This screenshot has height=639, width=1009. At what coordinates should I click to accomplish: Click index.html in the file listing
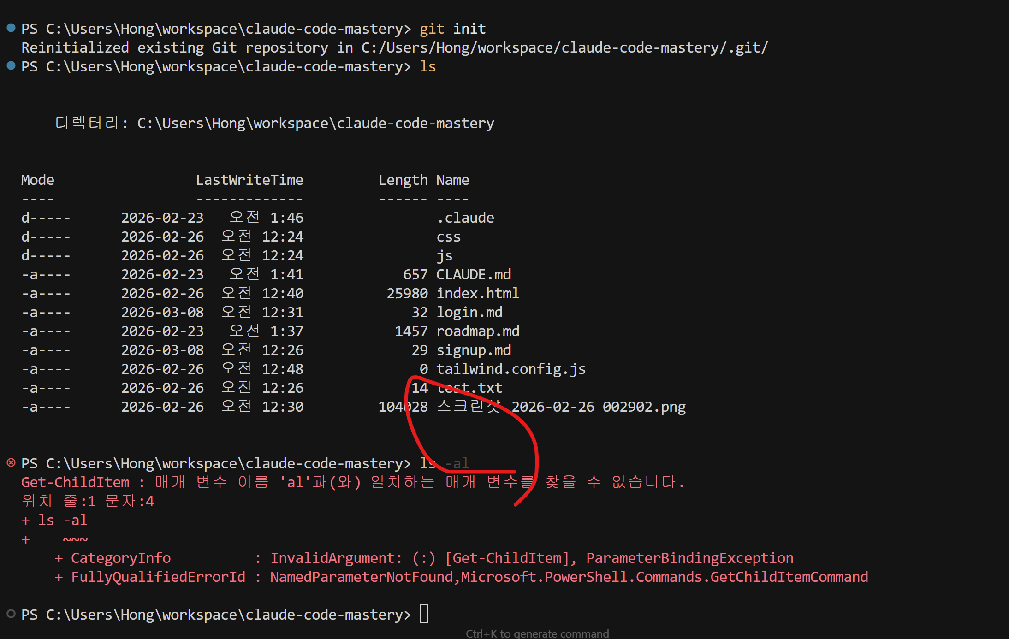477,293
